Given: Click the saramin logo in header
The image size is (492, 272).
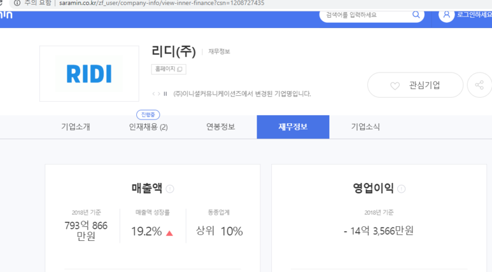Looking at the screenshot, I should coord(6,15).
